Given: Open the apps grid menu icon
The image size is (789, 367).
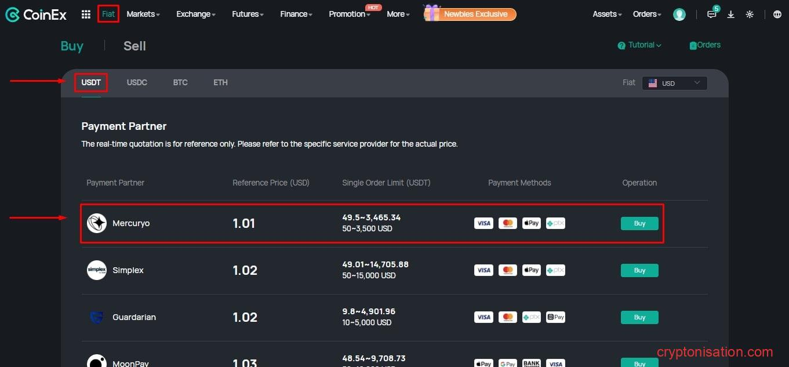Looking at the screenshot, I should (x=86, y=14).
